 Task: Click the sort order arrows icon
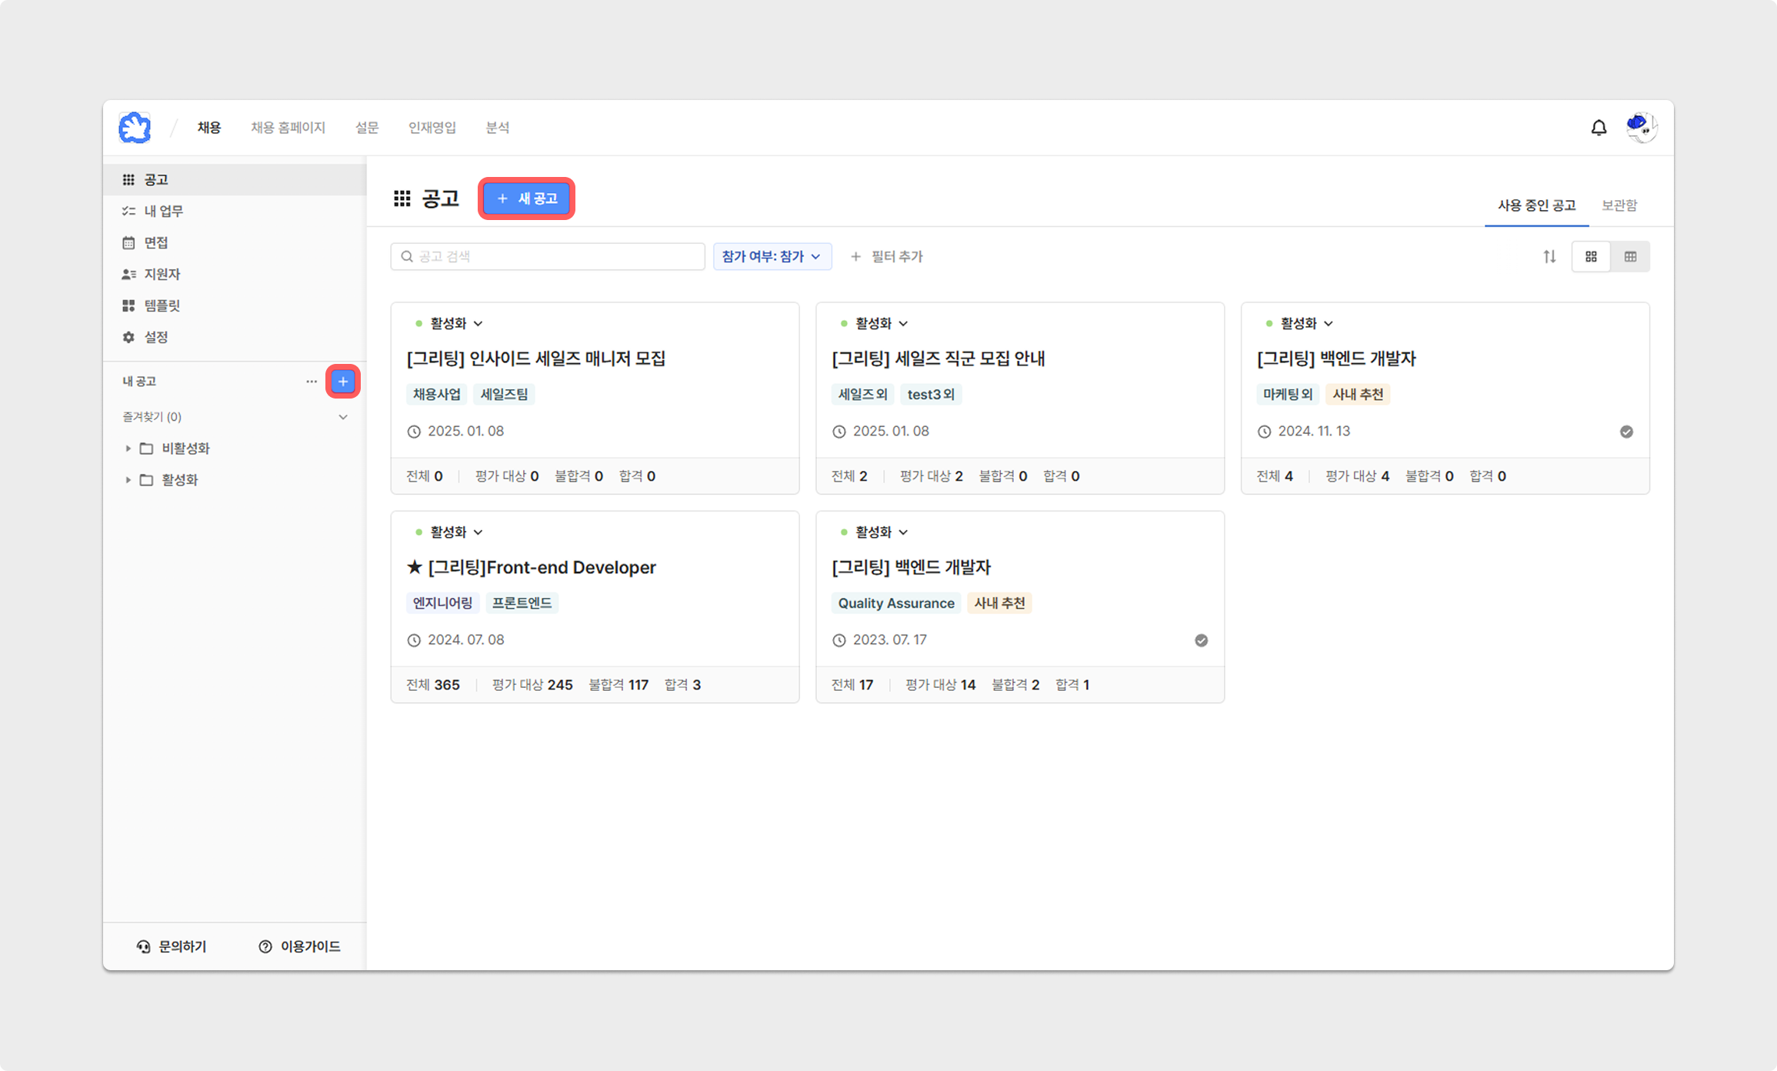point(1549,256)
